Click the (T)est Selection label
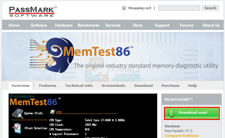The width and height of the screenshot is (225, 138). click(36, 128)
